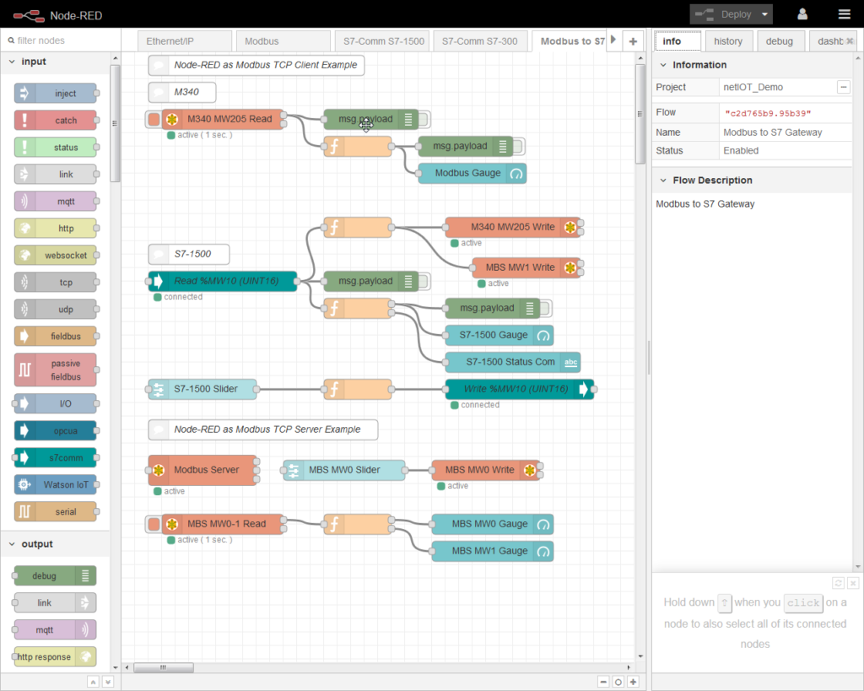This screenshot has width=864, height=691.
Task: Click the filter nodes search field
Action: [x=59, y=40]
